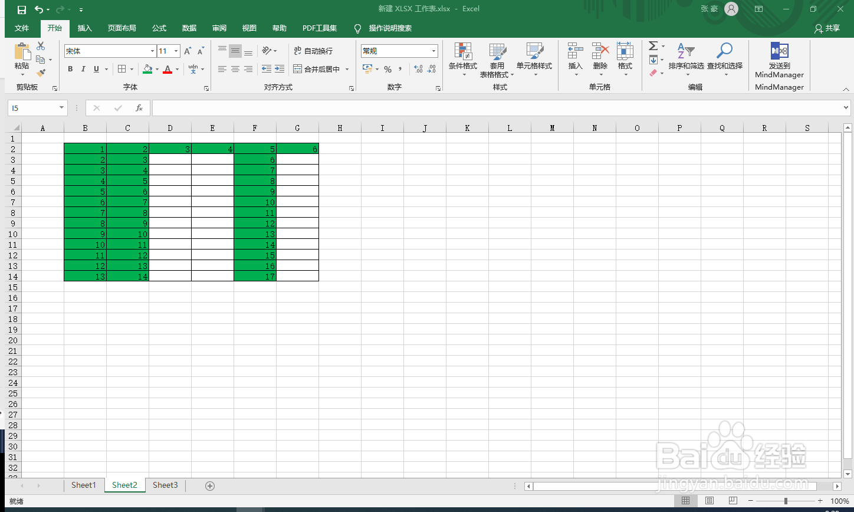
Task: Expand the Name Box dropdown
Action: point(61,108)
